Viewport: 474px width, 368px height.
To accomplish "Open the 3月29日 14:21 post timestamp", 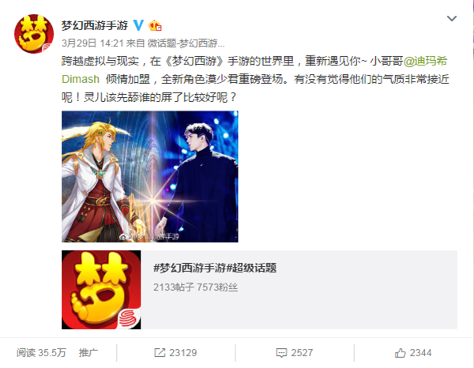I will pyautogui.click(x=92, y=43).
